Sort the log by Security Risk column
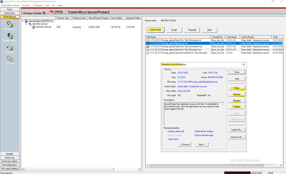This screenshot has width=286, height=174. click(x=218, y=37)
